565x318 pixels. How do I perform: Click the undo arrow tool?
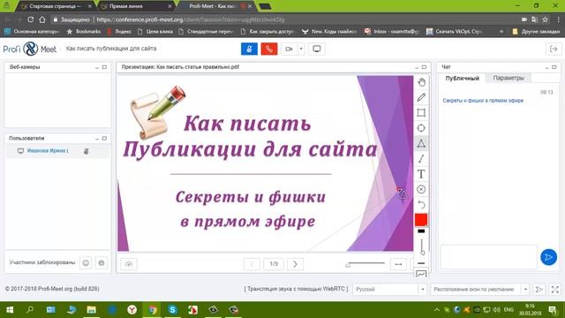[421, 204]
